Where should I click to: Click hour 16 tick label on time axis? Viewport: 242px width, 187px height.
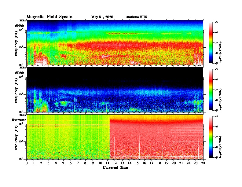[x=144, y=163]
